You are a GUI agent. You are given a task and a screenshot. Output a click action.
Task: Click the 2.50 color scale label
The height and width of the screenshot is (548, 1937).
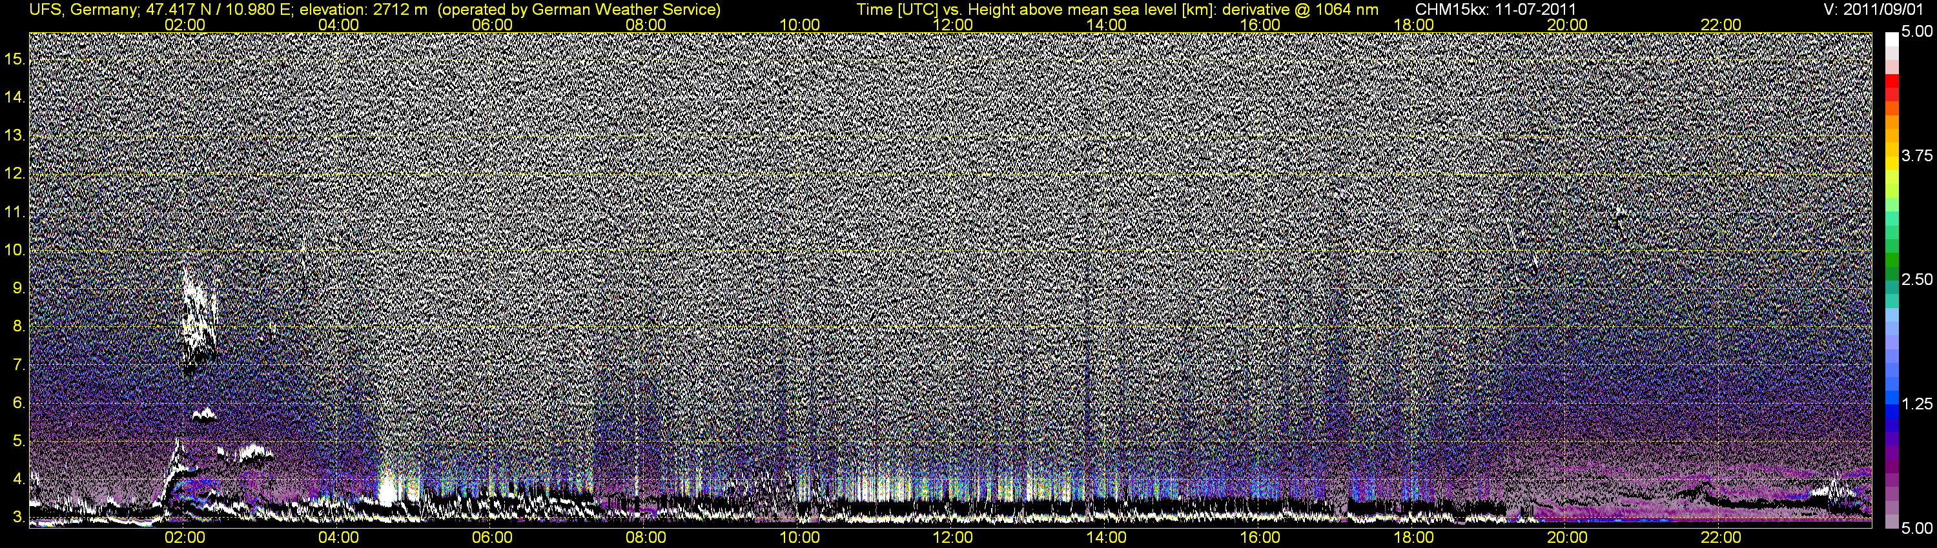pyautogui.click(x=1917, y=280)
